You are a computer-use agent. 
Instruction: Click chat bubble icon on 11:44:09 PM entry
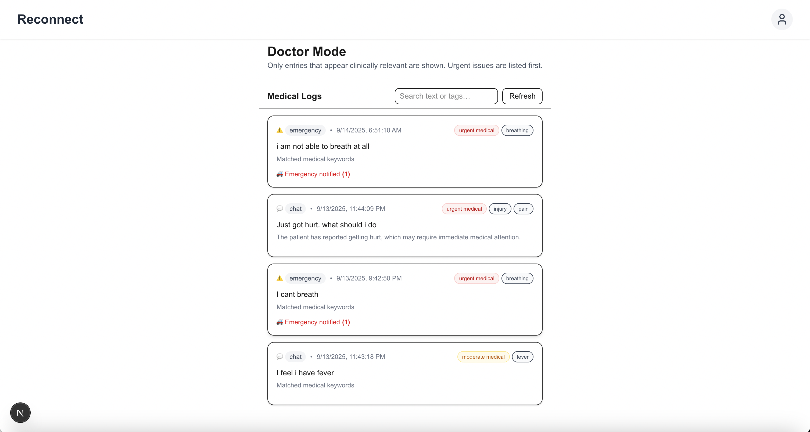279,208
